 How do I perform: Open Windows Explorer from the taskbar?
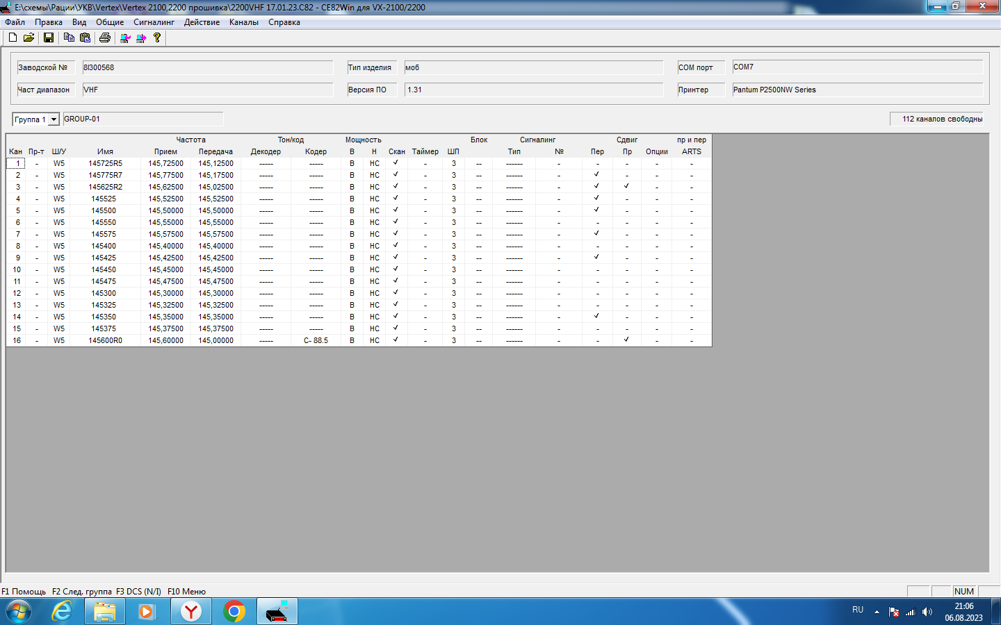tap(105, 612)
